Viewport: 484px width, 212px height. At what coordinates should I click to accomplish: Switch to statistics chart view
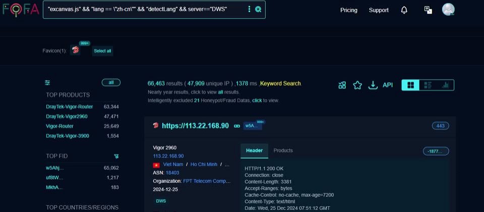[445, 85]
